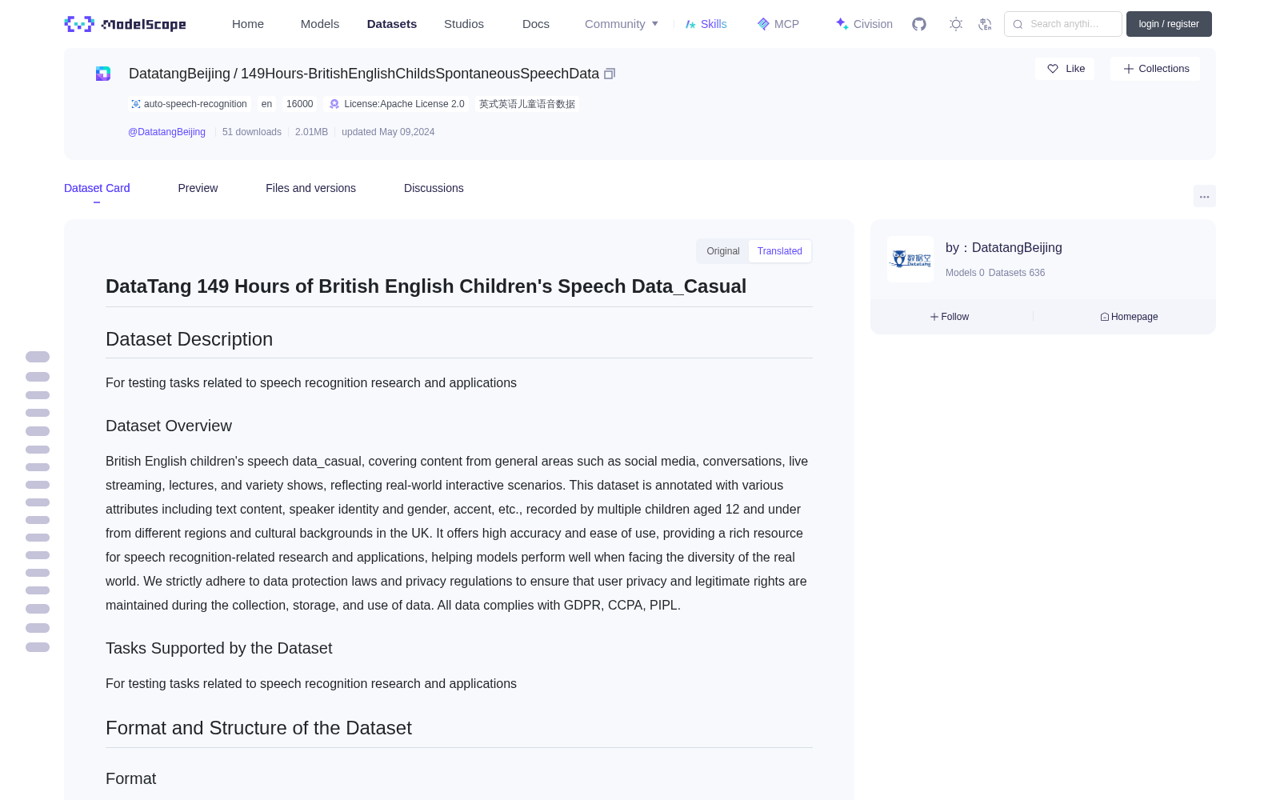Like this dataset with heart button

pyautogui.click(x=1065, y=69)
